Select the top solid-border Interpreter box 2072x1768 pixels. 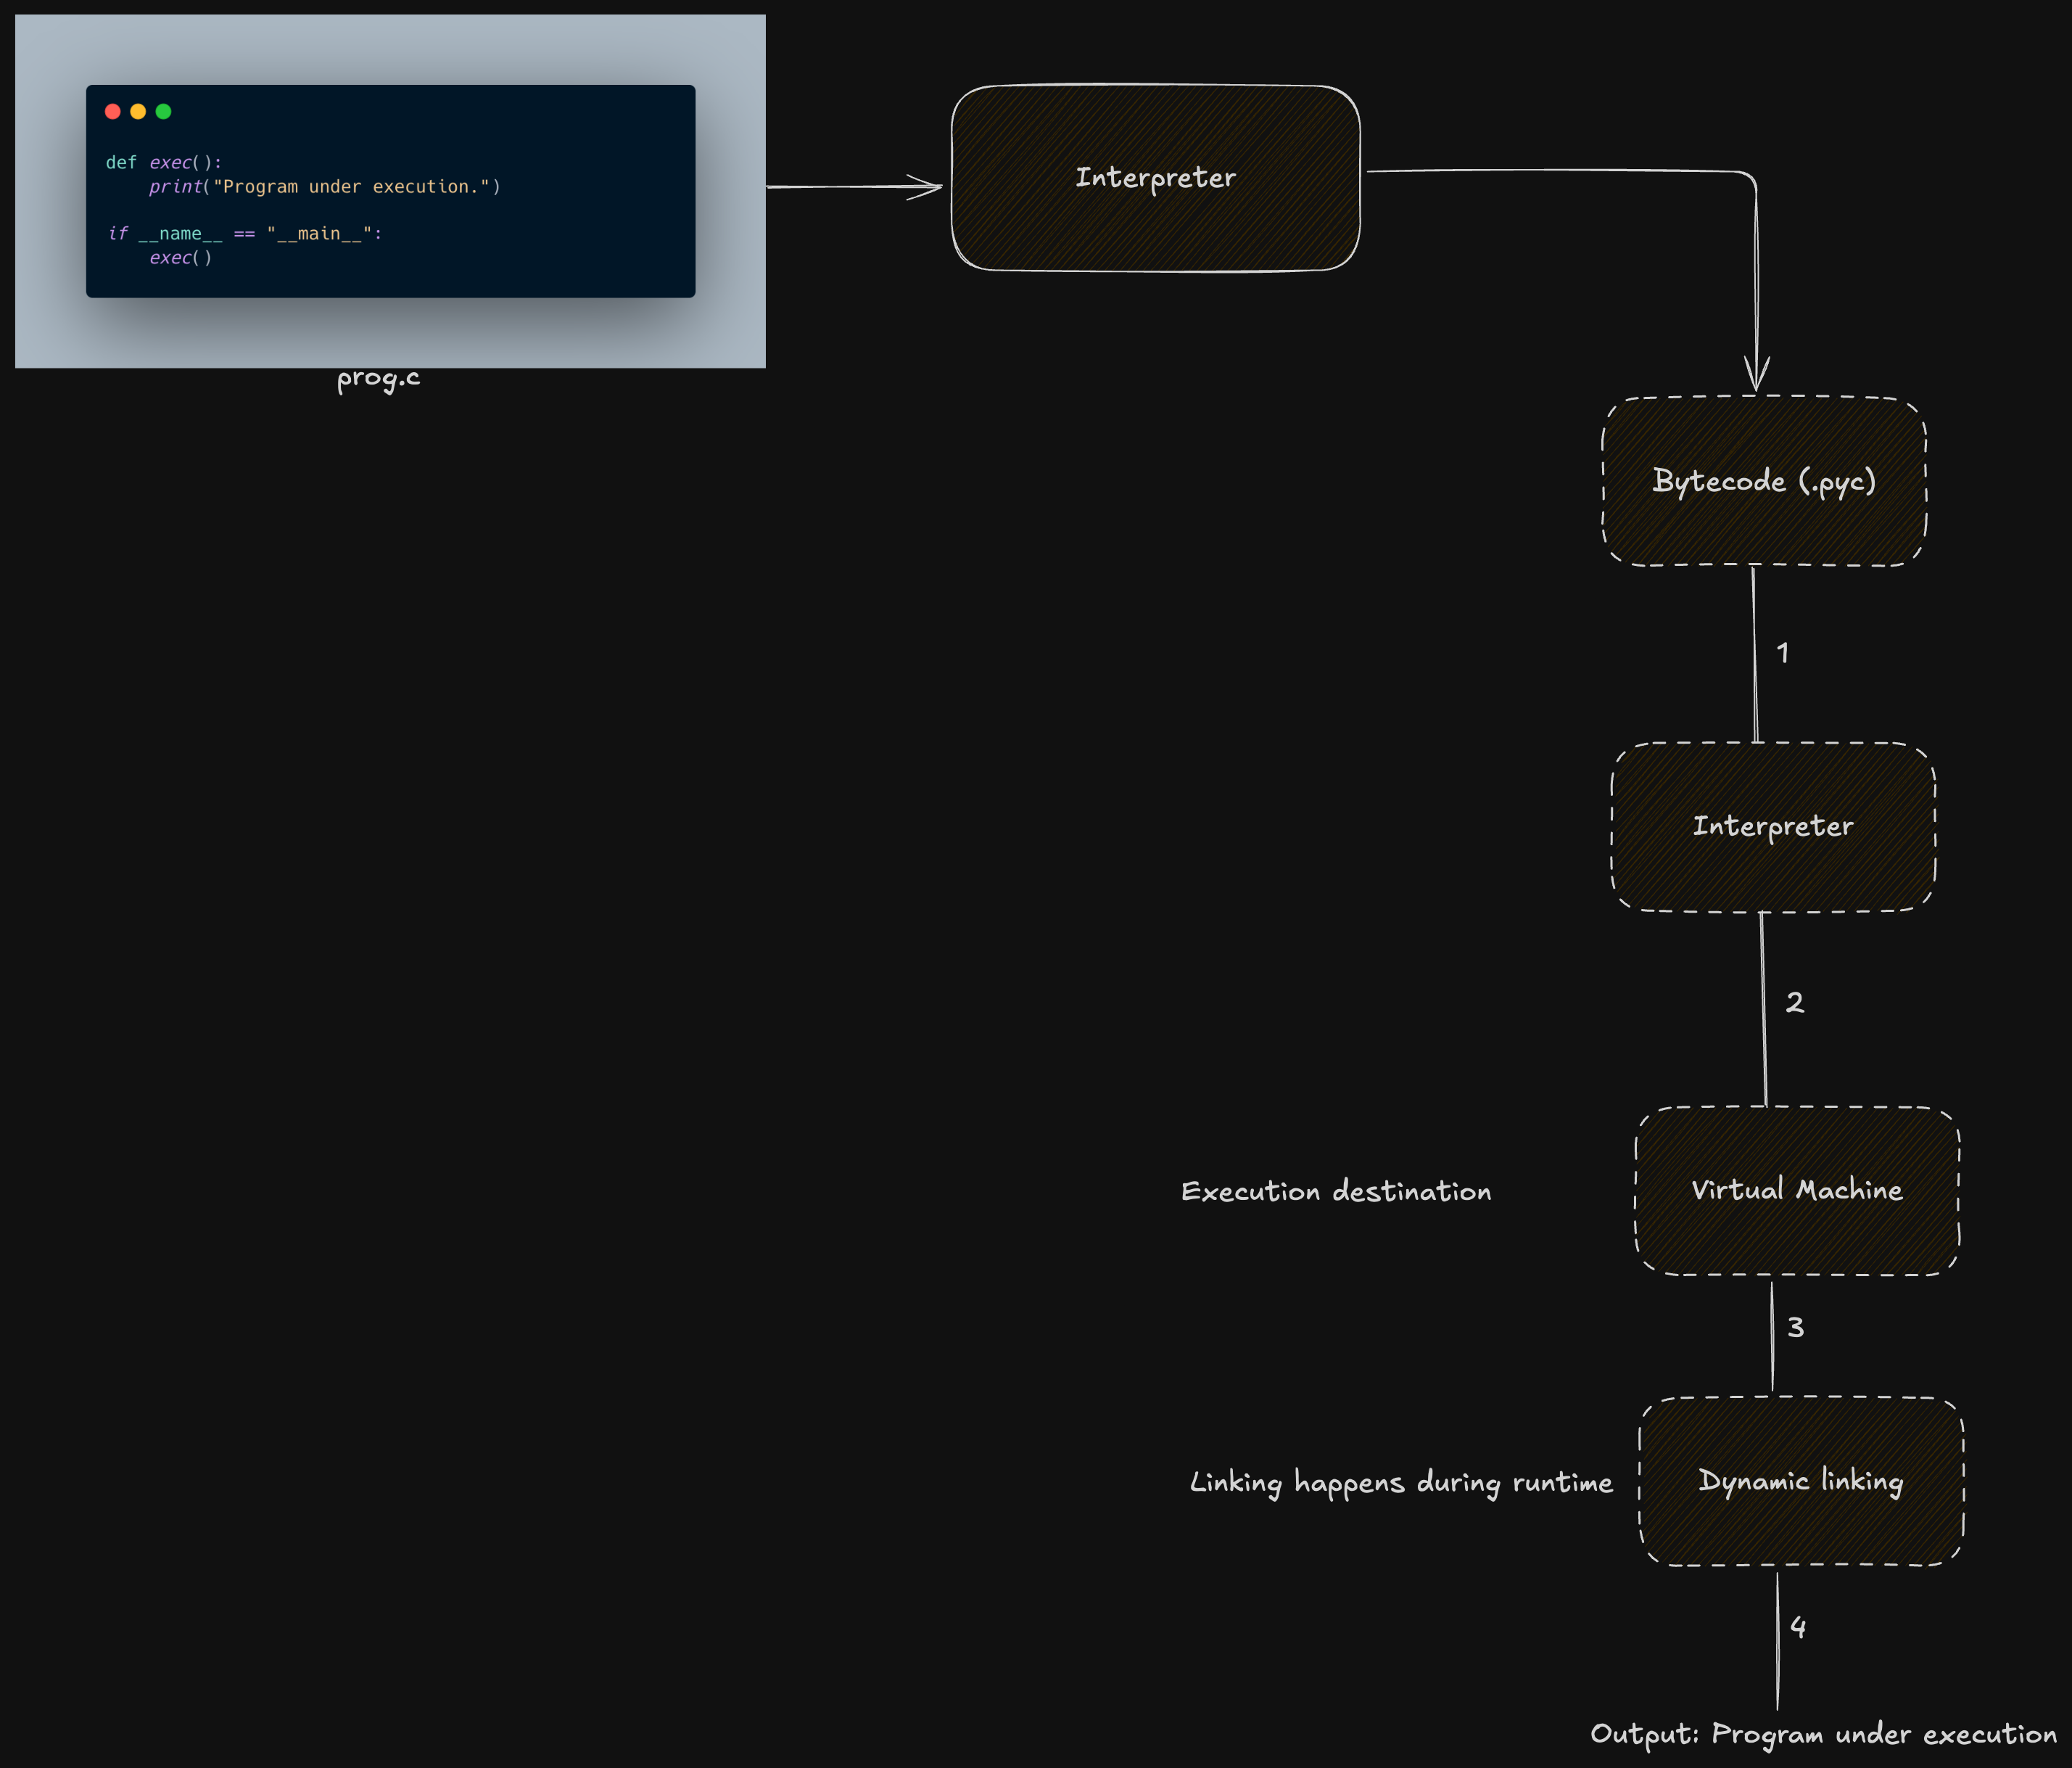point(1155,178)
